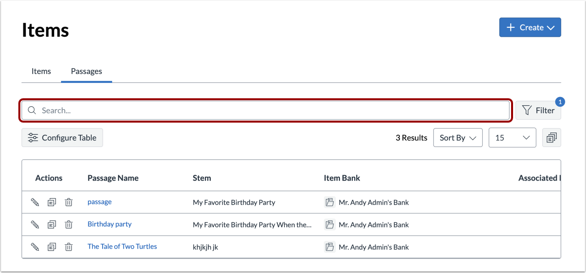Switch to the Items tab
The height and width of the screenshot is (273, 586).
(41, 71)
